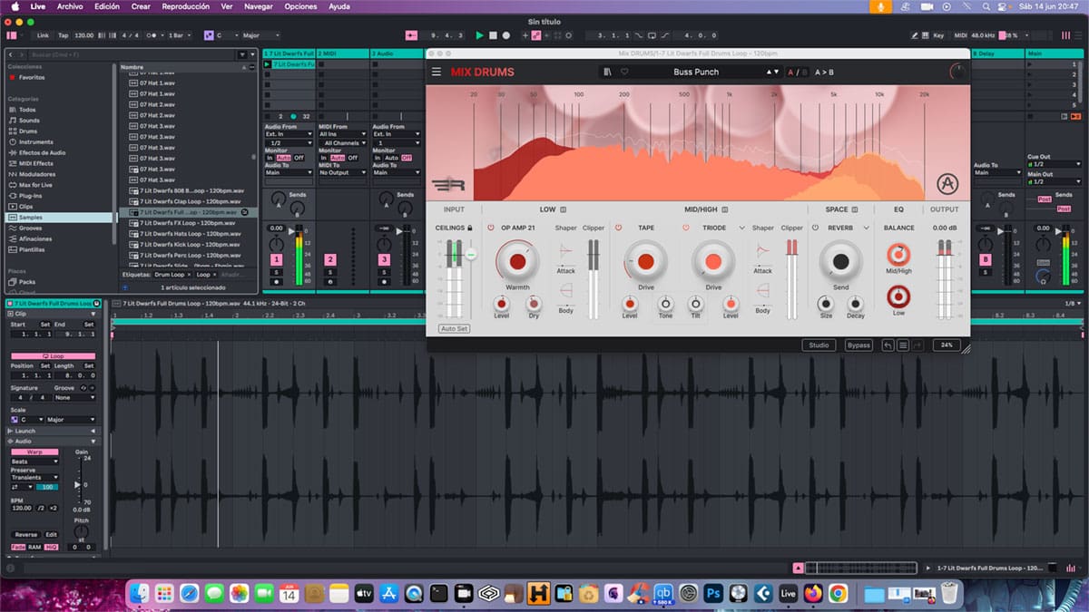Open the Crear menu
This screenshot has width=1089, height=612.
(x=141, y=6)
